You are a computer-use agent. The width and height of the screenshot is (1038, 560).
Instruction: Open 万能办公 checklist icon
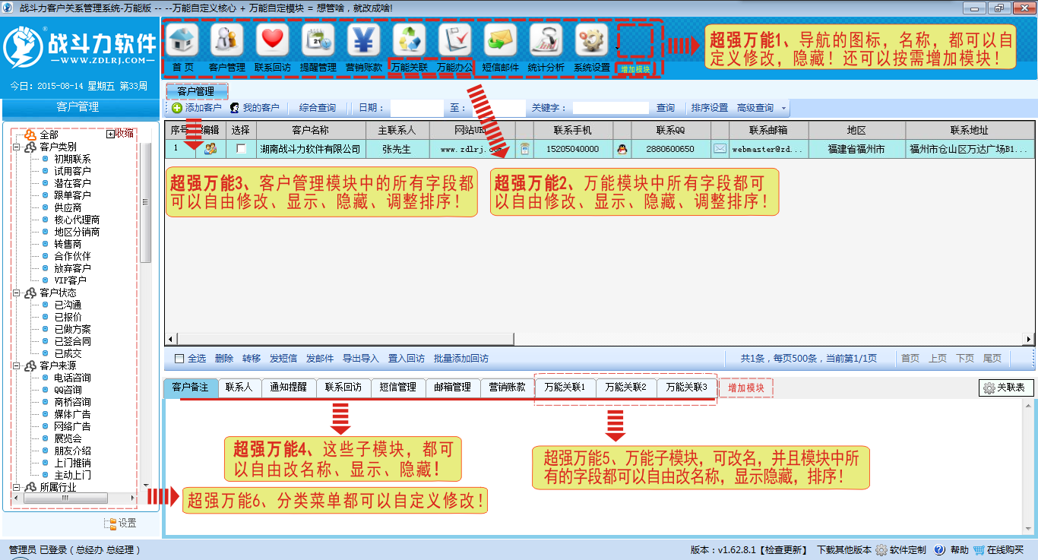pos(455,40)
